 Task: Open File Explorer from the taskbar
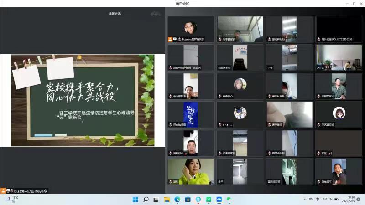167,200
